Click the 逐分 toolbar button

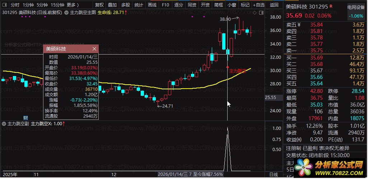[x=179, y=5]
